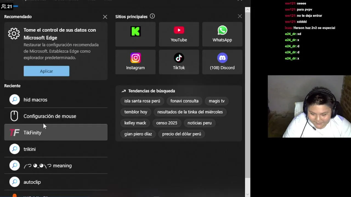Click the scrollbar up arrow
Viewport: 351px width, 197px height.
pyautogui.click(x=248, y=9)
